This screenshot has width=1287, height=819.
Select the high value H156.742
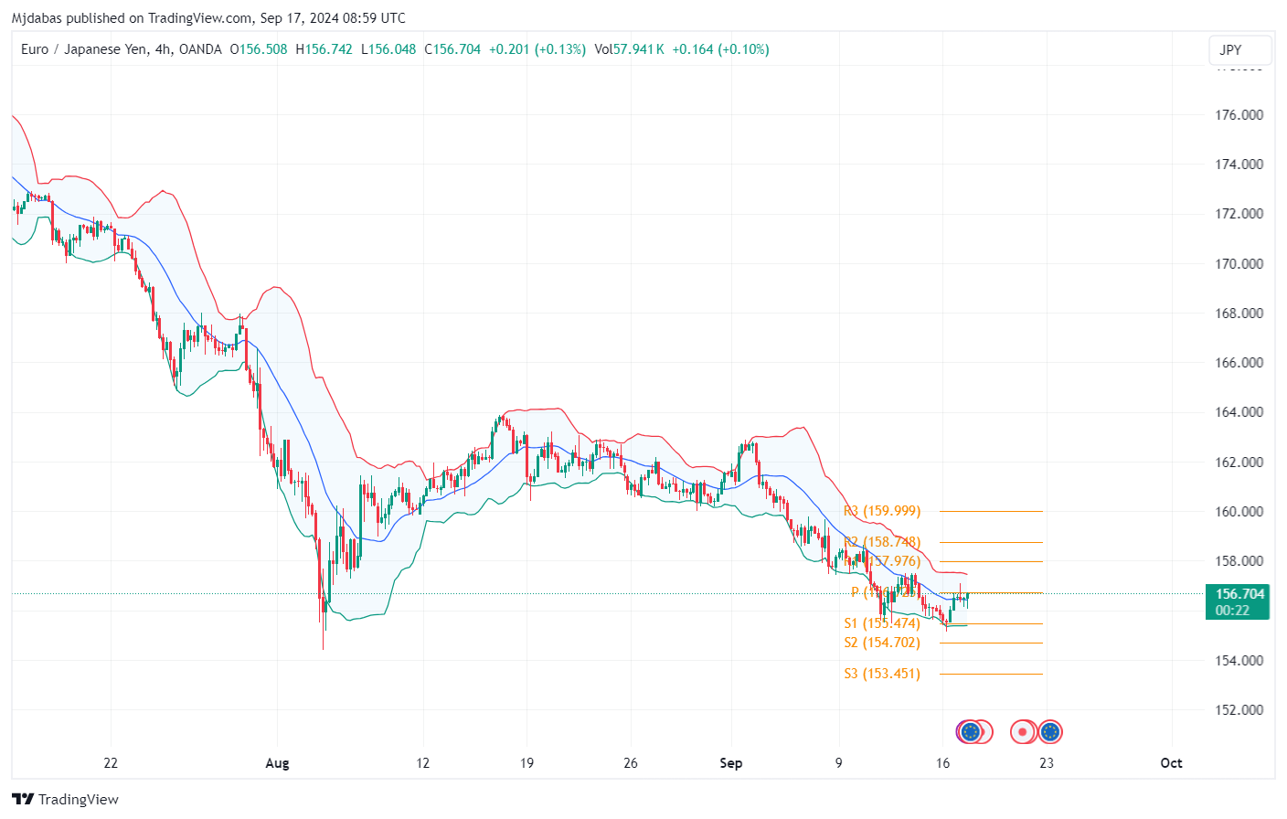click(324, 49)
